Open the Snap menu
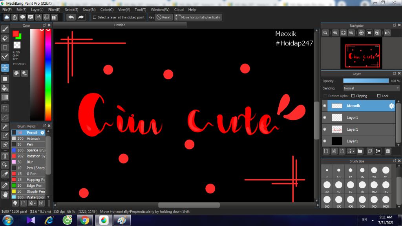 coord(89,10)
